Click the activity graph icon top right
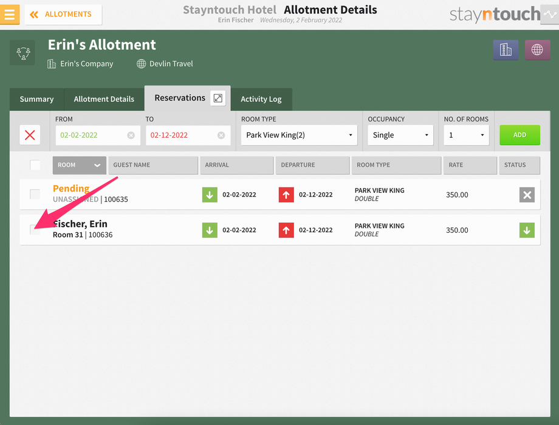The width and height of the screenshot is (559, 425). 549,15
